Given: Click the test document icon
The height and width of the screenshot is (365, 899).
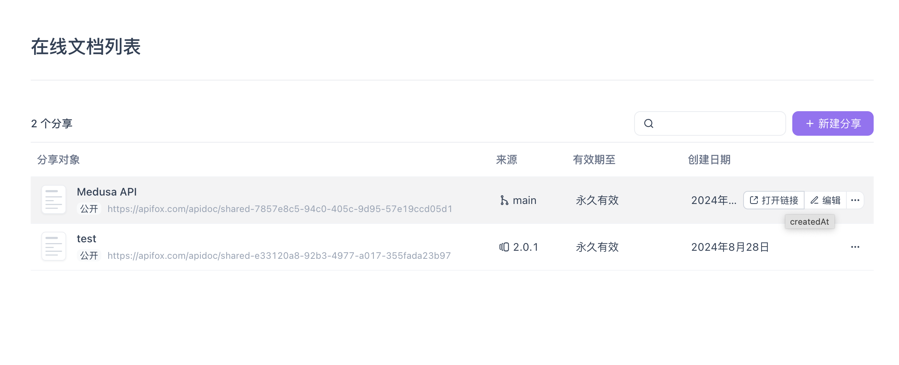Looking at the screenshot, I should click(53, 246).
